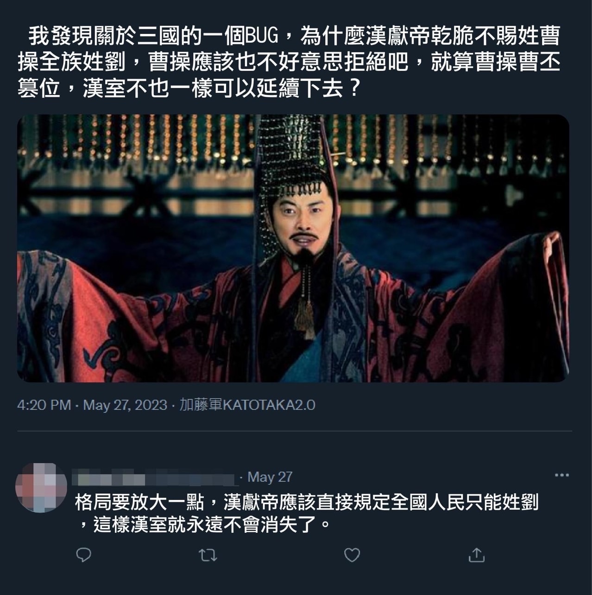Open the blurred avatar of the replier
The height and width of the screenshot is (595, 592).
(41, 487)
